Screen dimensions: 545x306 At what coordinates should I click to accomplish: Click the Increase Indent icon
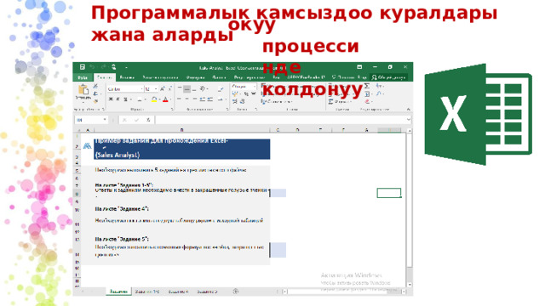(210, 99)
